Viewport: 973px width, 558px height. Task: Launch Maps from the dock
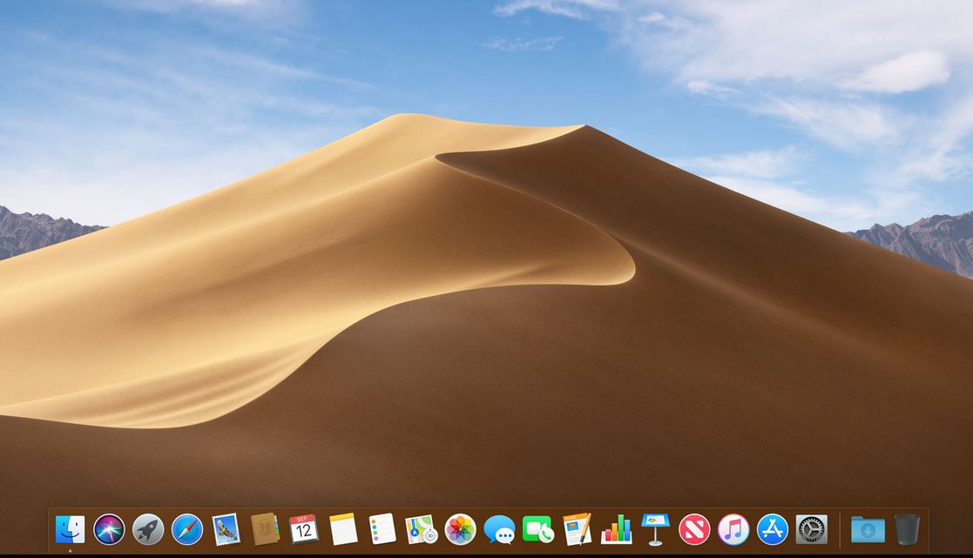click(x=422, y=529)
